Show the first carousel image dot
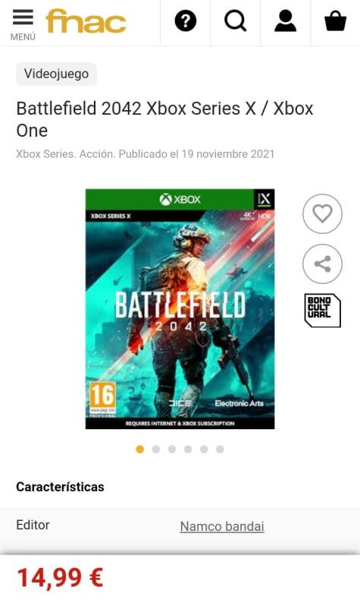Screen dimensions: 360x600 click(x=140, y=449)
